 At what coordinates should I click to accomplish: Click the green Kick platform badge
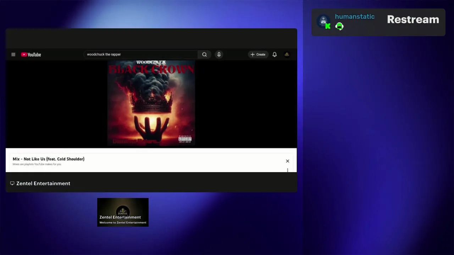(328, 26)
